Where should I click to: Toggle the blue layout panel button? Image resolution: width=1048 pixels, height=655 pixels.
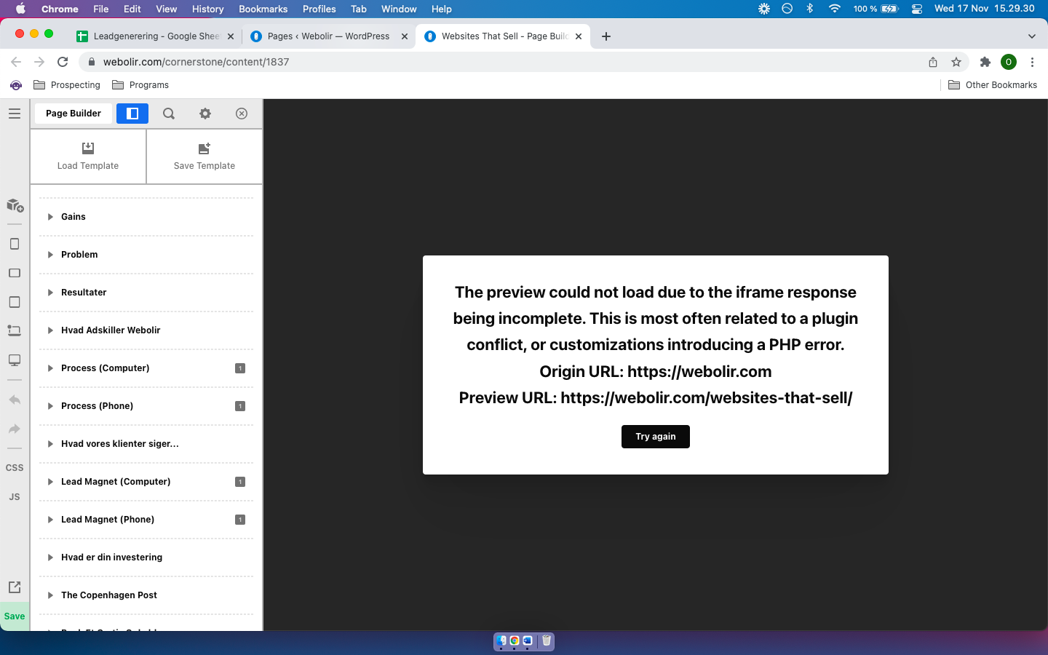(x=132, y=114)
